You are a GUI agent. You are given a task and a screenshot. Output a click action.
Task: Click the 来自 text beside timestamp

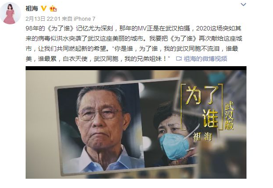click(x=67, y=19)
